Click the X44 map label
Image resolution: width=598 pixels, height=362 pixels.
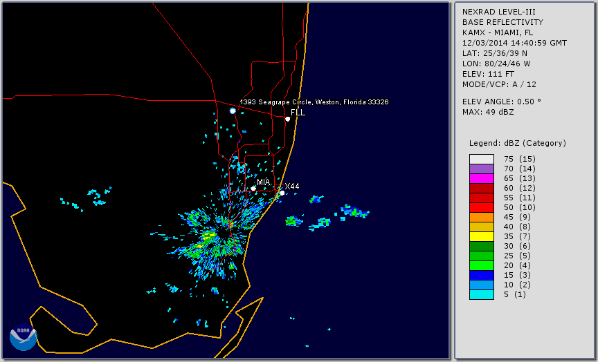(292, 186)
